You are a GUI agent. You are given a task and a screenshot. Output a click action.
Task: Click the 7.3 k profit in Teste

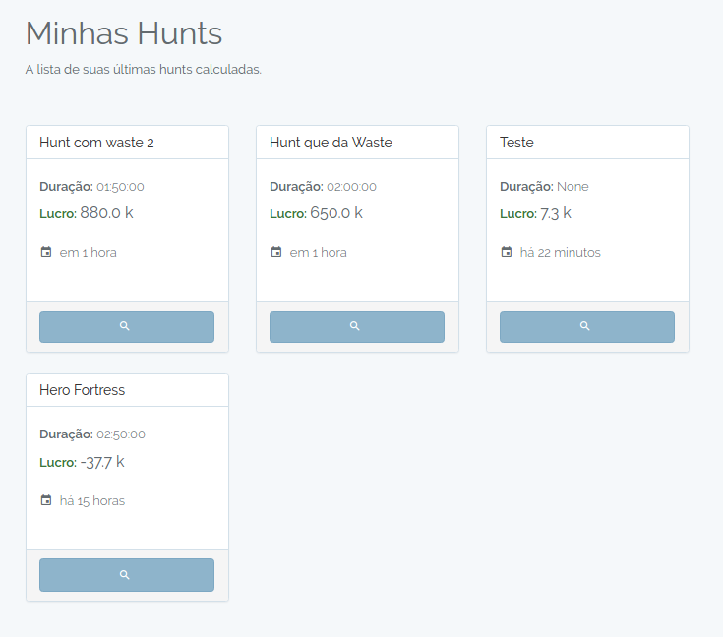tap(556, 213)
